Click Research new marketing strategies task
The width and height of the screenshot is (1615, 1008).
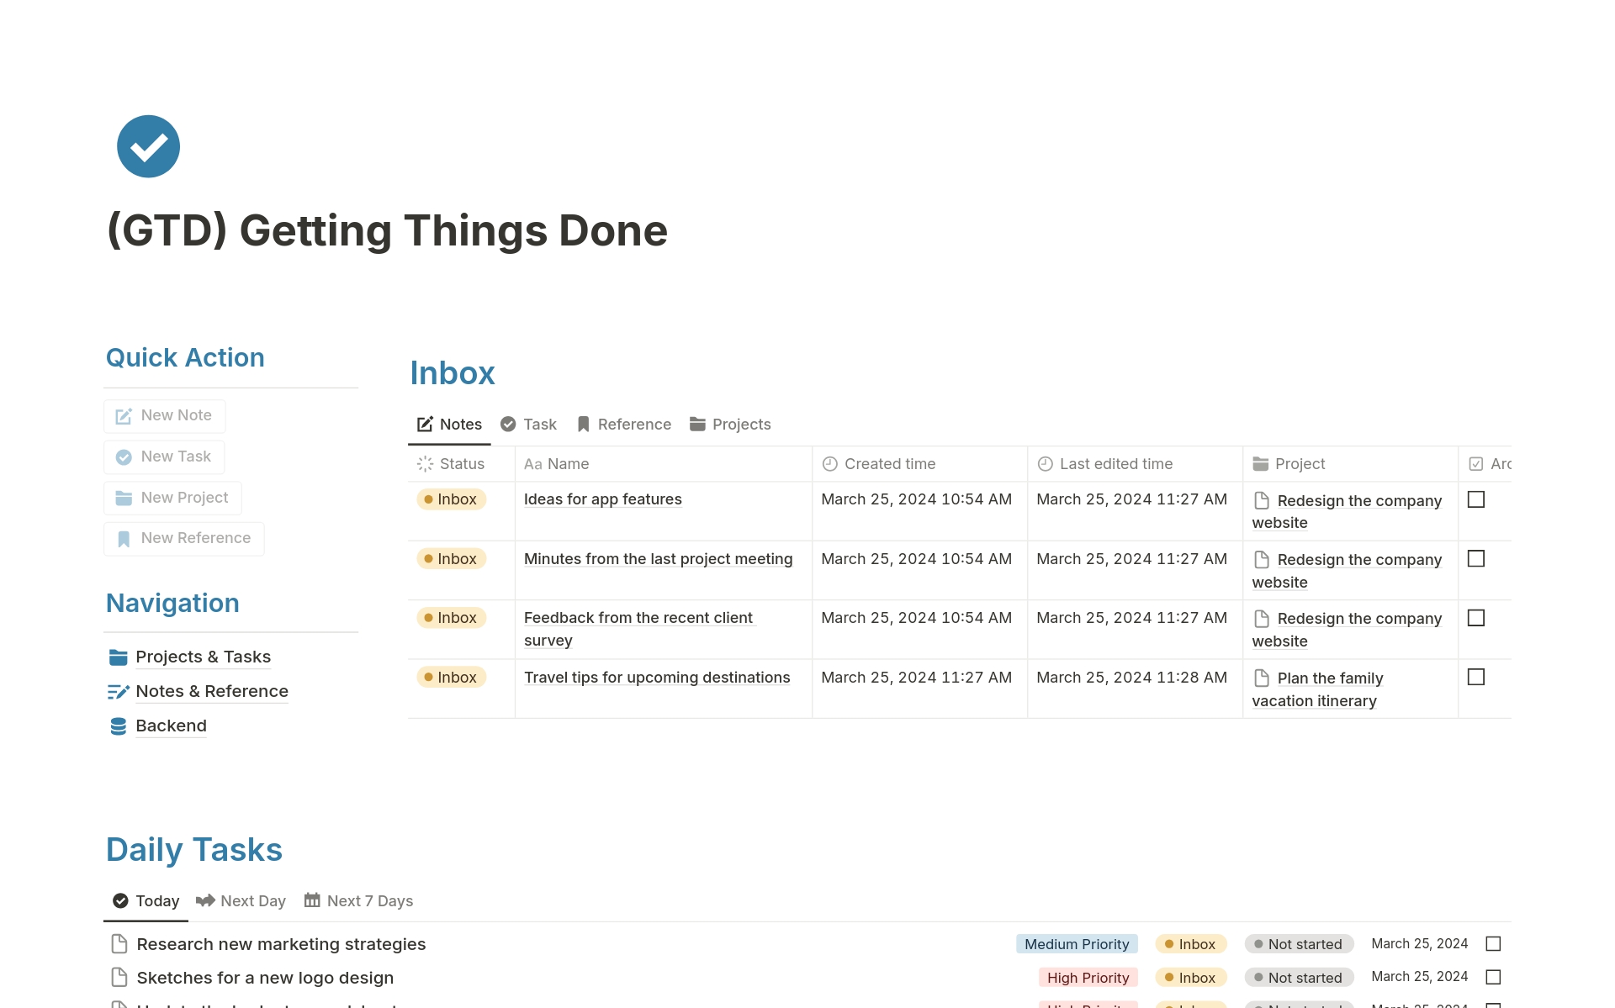(x=280, y=943)
